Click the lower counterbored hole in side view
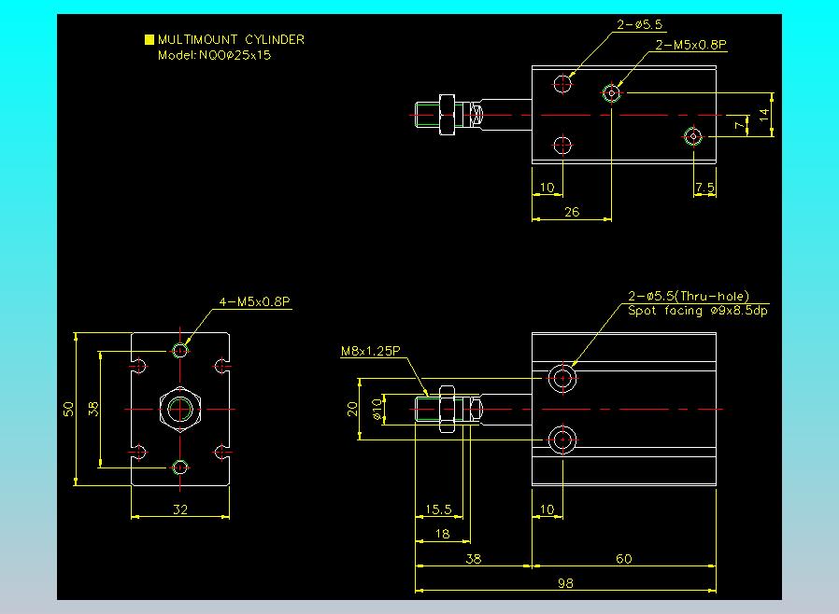The width and height of the screenshot is (839, 614). [x=562, y=440]
